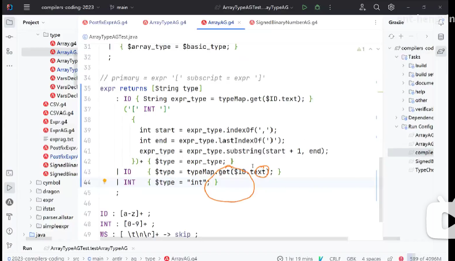Screen dimensions: 455x261
Task: Expand the dragon folder in project tree
Action: click(x=31, y=192)
